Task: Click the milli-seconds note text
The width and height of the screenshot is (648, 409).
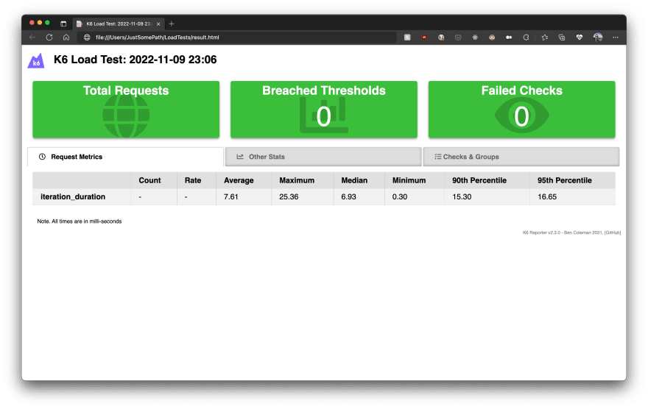Action: click(80, 221)
